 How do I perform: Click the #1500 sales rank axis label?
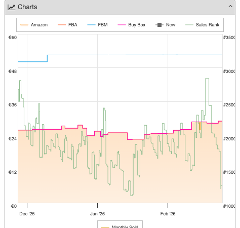(x=229, y=172)
